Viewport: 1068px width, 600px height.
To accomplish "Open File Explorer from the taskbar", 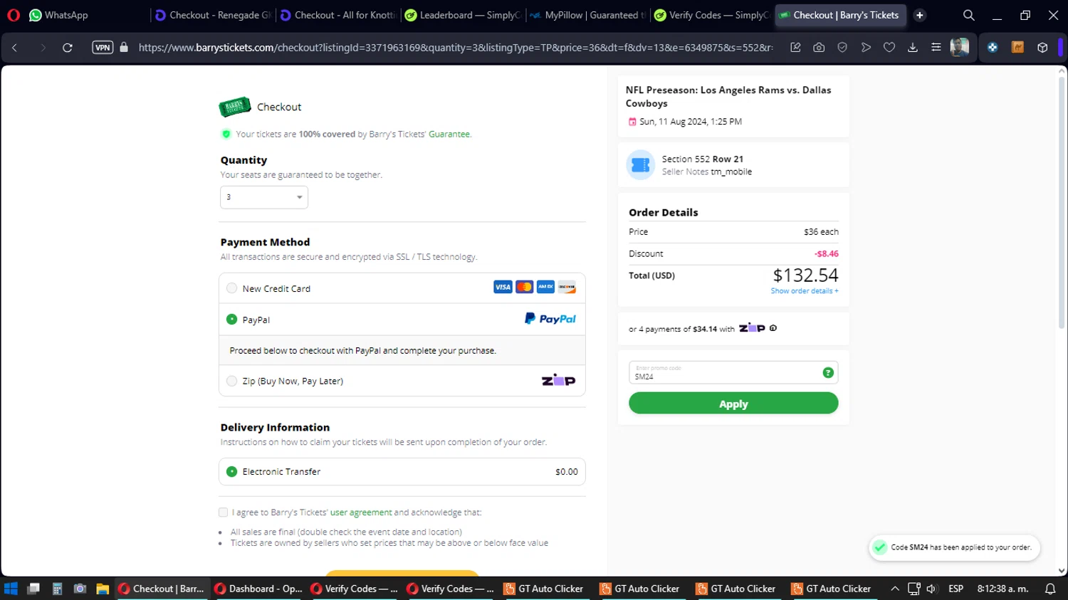I will (x=103, y=589).
